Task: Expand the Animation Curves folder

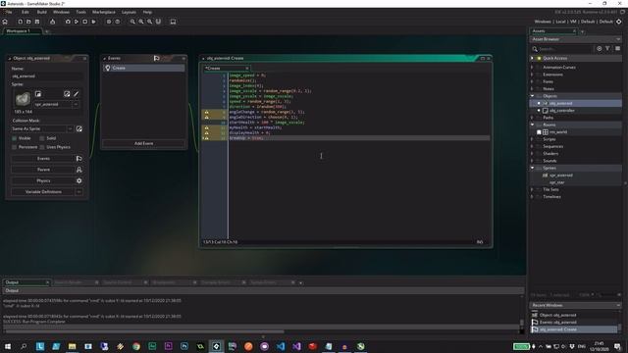Action: tap(532, 68)
